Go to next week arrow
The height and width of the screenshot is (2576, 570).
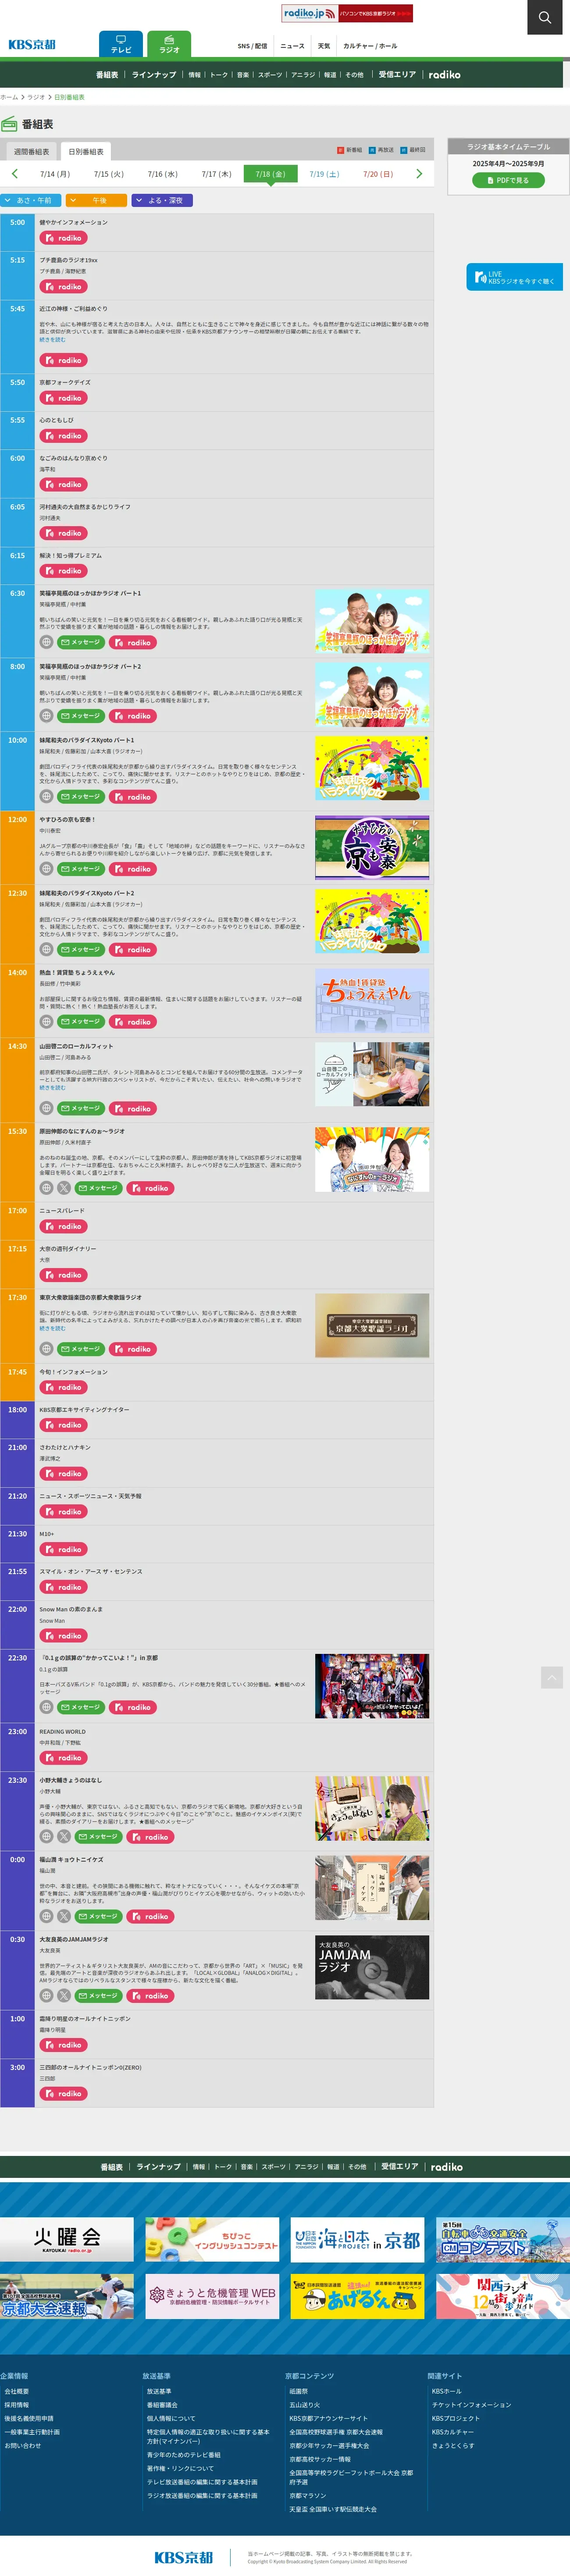tap(419, 174)
